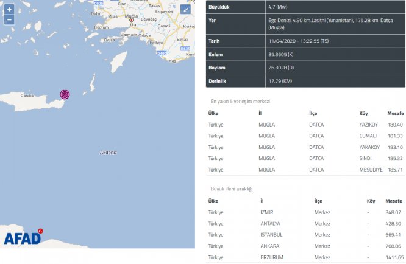Click the Mesafe header in big cities table
The height and width of the screenshot is (264, 406).
pos(394,201)
